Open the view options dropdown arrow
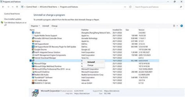The image size is (185, 97). pos(177,26)
